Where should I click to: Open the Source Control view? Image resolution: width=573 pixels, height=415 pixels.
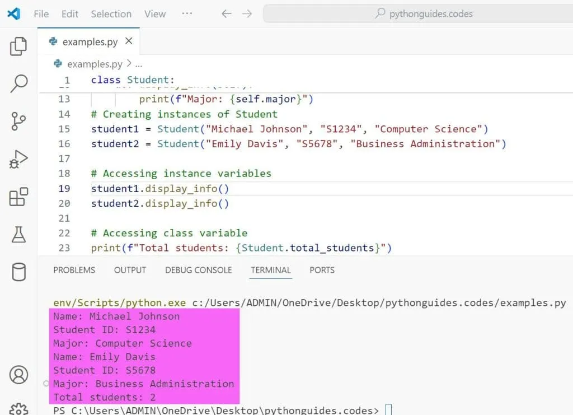pyautogui.click(x=18, y=122)
